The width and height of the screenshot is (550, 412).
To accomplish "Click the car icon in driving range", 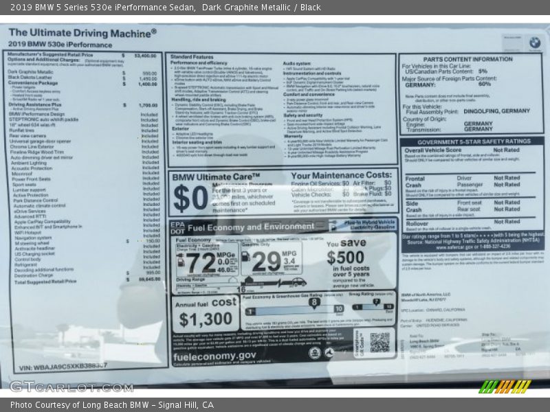I will (298, 283).
